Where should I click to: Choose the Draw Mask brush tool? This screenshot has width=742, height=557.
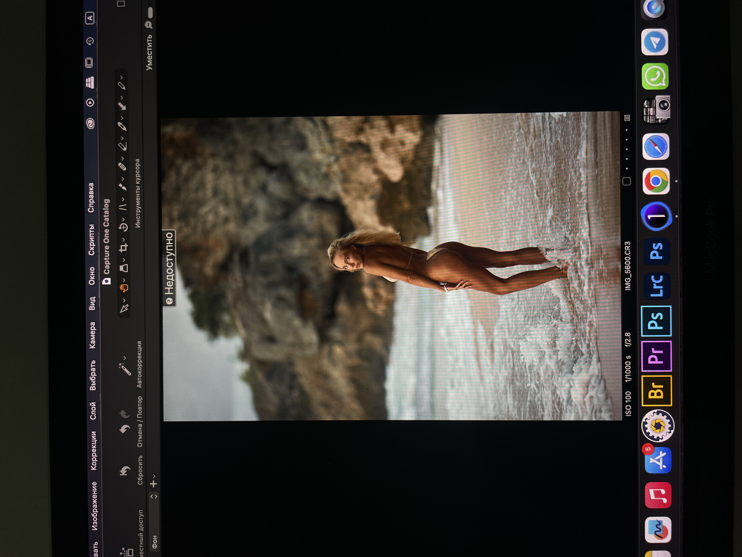click(x=123, y=186)
